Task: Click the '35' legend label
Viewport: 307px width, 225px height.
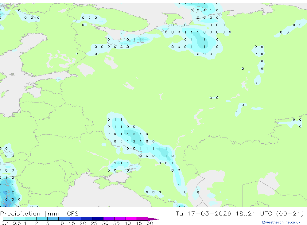Action: (116, 223)
